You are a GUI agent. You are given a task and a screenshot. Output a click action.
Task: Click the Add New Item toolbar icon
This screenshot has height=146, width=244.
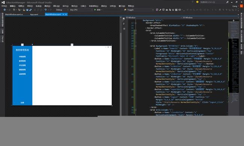pyautogui.click(x=19, y=10)
